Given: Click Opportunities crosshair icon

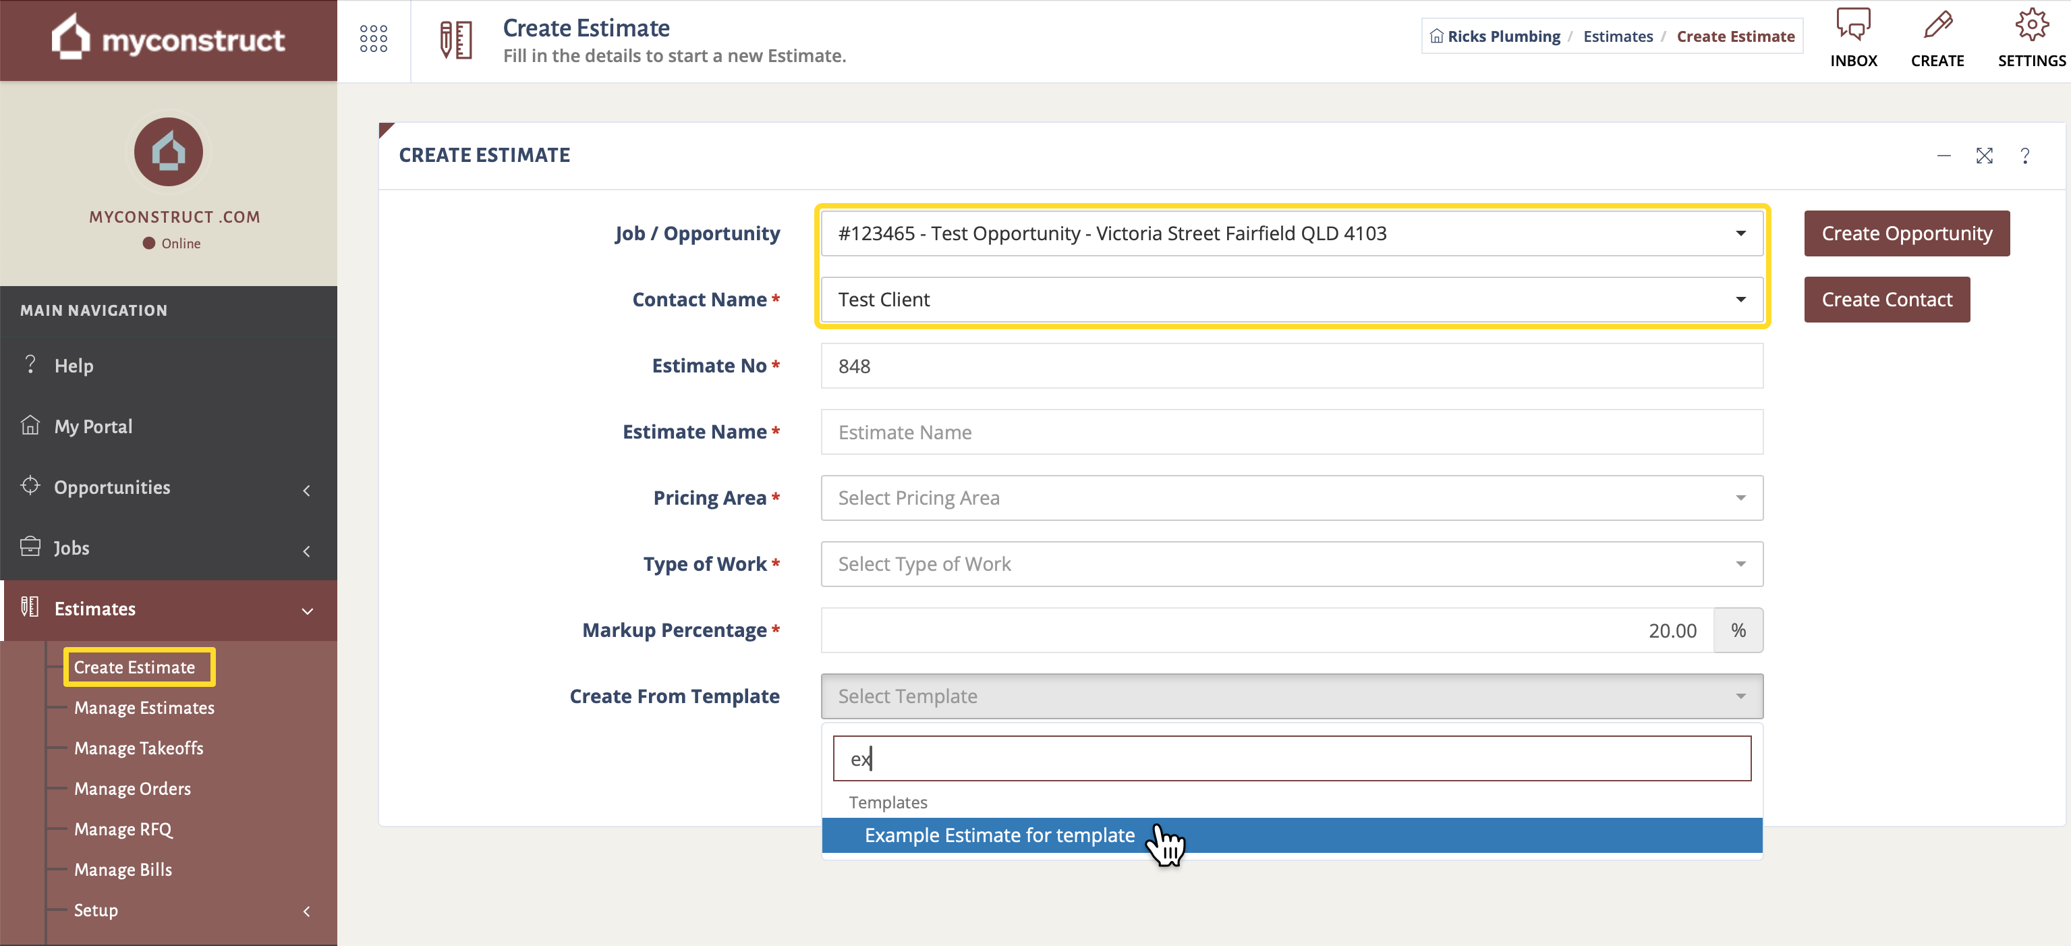Looking at the screenshot, I should (30, 486).
